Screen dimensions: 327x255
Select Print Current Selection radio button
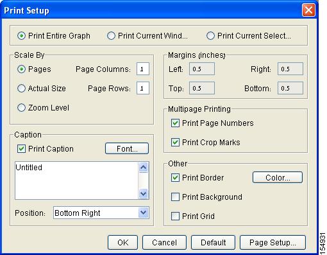[x=210, y=36]
